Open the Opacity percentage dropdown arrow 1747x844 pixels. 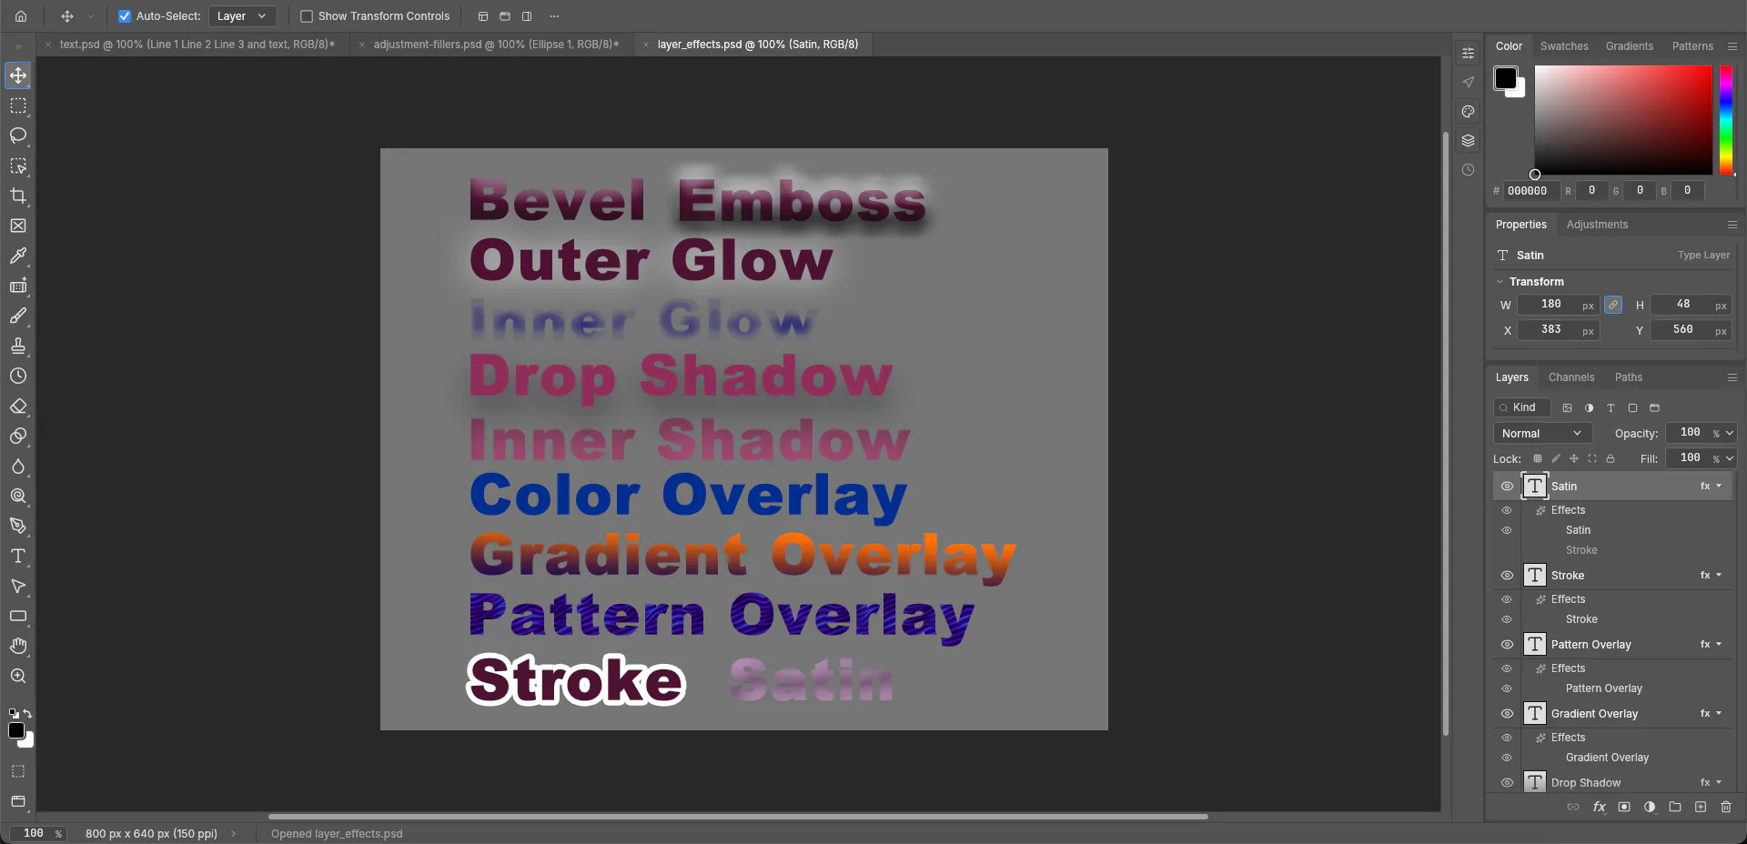pyautogui.click(x=1730, y=434)
